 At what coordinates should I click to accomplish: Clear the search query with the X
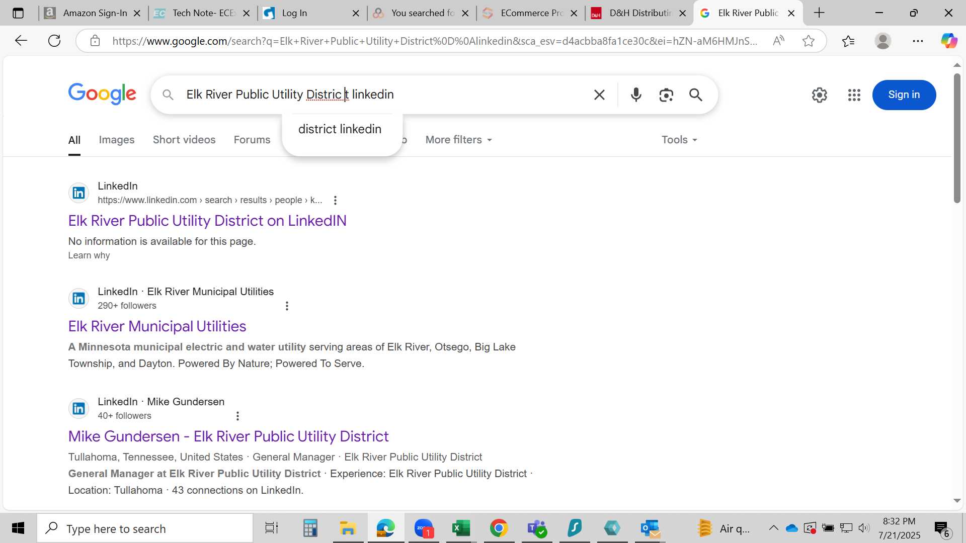pyautogui.click(x=599, y=95)
